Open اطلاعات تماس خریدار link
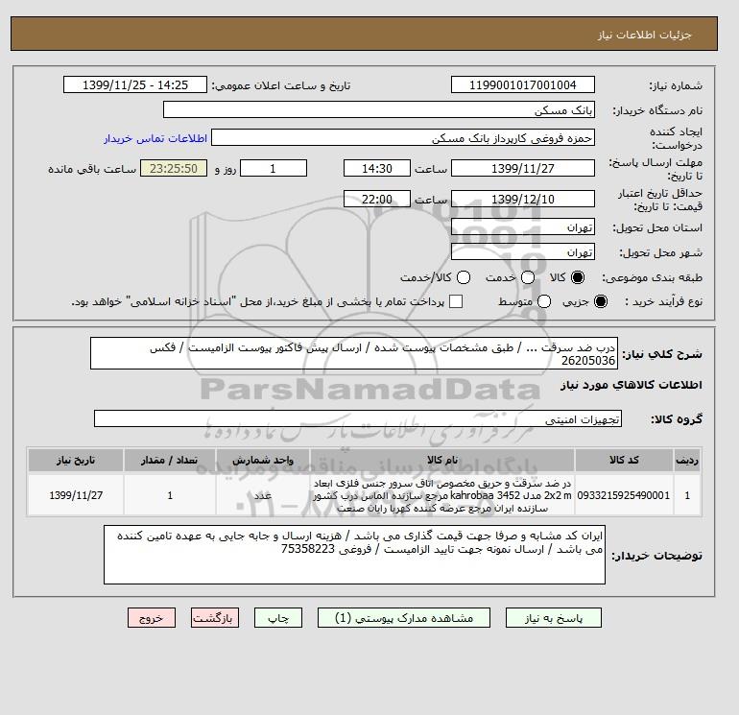This screenshot has width=739, height=715. pyautogui.click(x=155, y=138)
